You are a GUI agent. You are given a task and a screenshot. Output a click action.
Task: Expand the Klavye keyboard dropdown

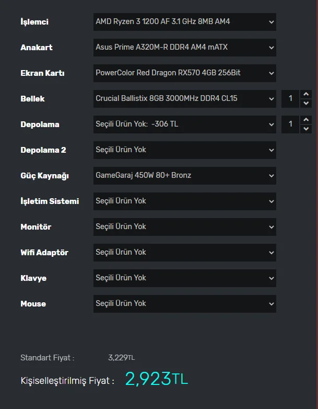coord(184,278)
